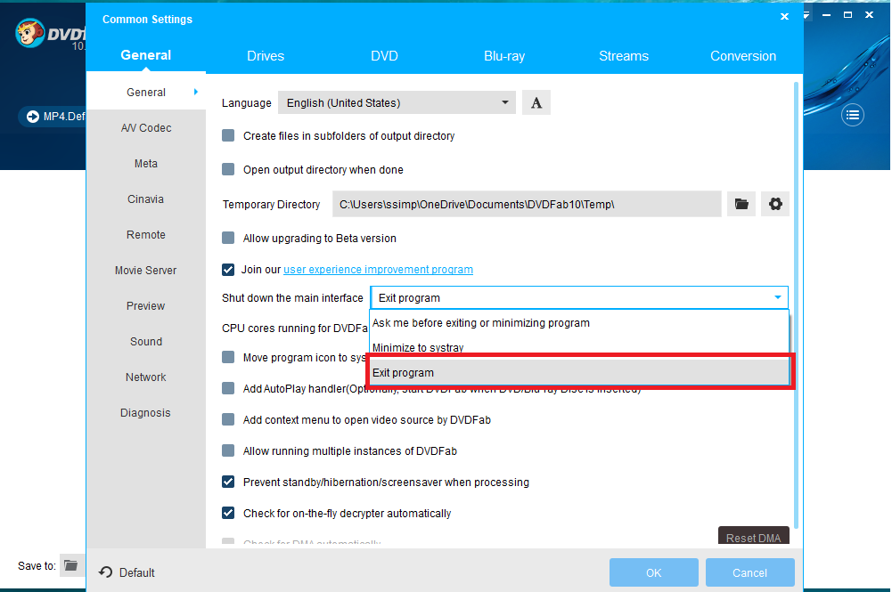Screen dimensions: 892x592
Task: Click the Temporary Directory path field
Action: coord(527,204)
